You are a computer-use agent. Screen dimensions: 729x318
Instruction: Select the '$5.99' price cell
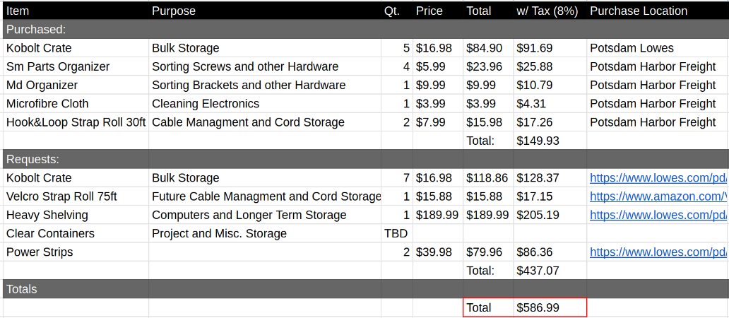pos(438,66)
